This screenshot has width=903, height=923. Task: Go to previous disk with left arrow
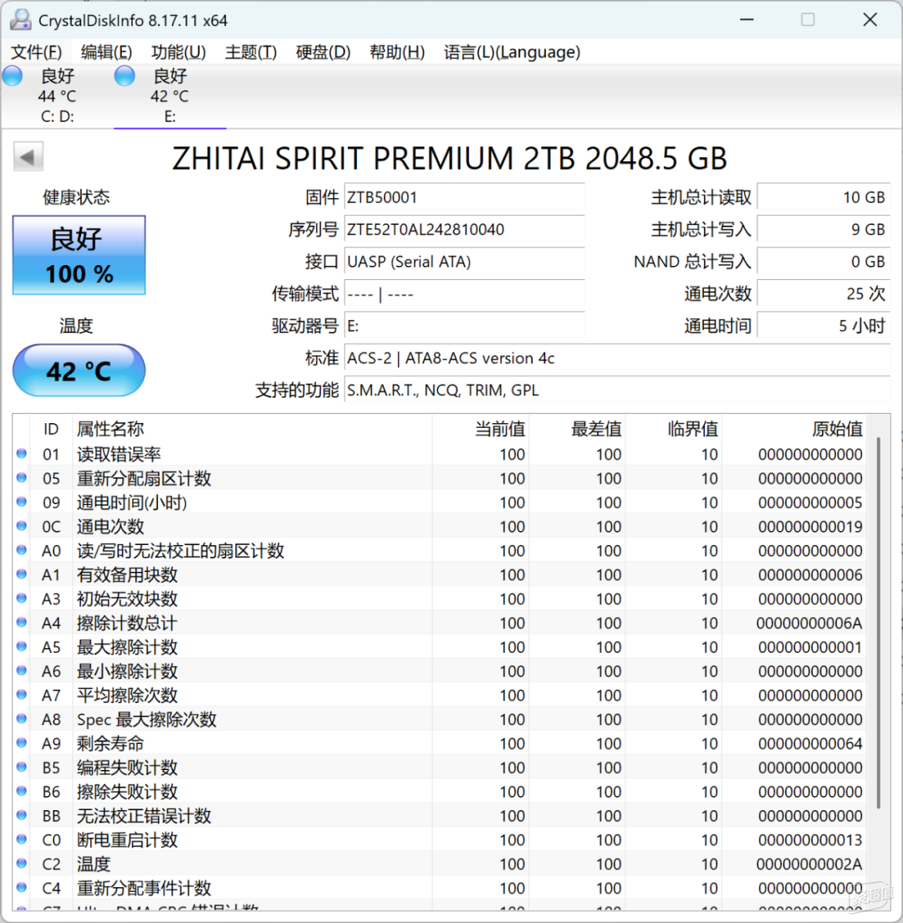[x=28, y=156]
